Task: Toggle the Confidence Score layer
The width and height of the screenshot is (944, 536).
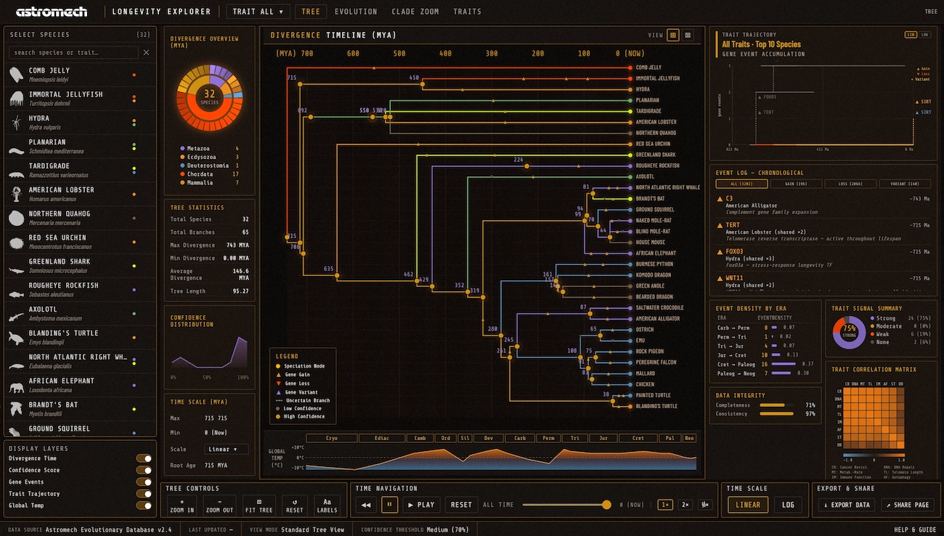Action: tap(144, 470)
